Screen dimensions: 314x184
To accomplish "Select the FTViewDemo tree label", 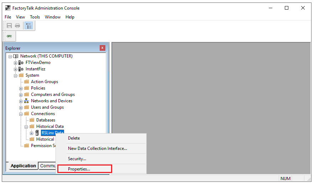I will tap(38, 63).
